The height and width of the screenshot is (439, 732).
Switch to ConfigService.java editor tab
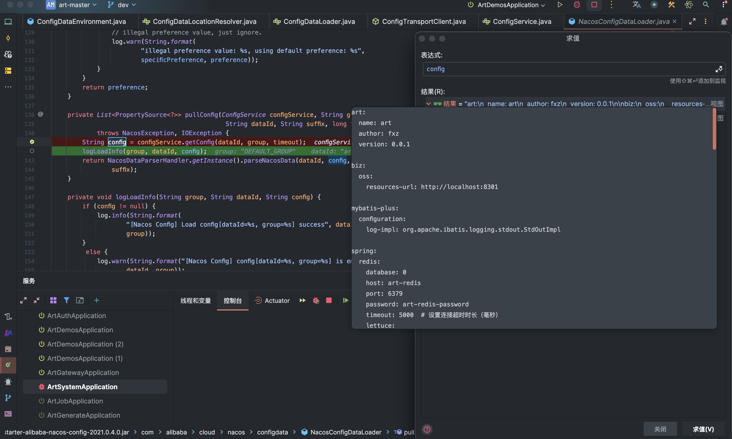(x=522, y=22)
